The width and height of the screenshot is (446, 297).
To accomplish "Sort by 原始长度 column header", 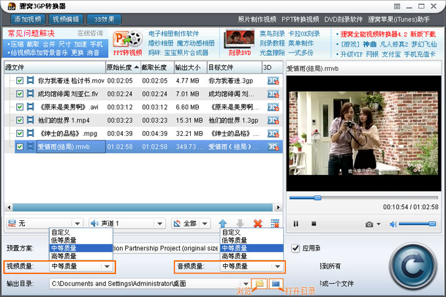I will (123, 68).
